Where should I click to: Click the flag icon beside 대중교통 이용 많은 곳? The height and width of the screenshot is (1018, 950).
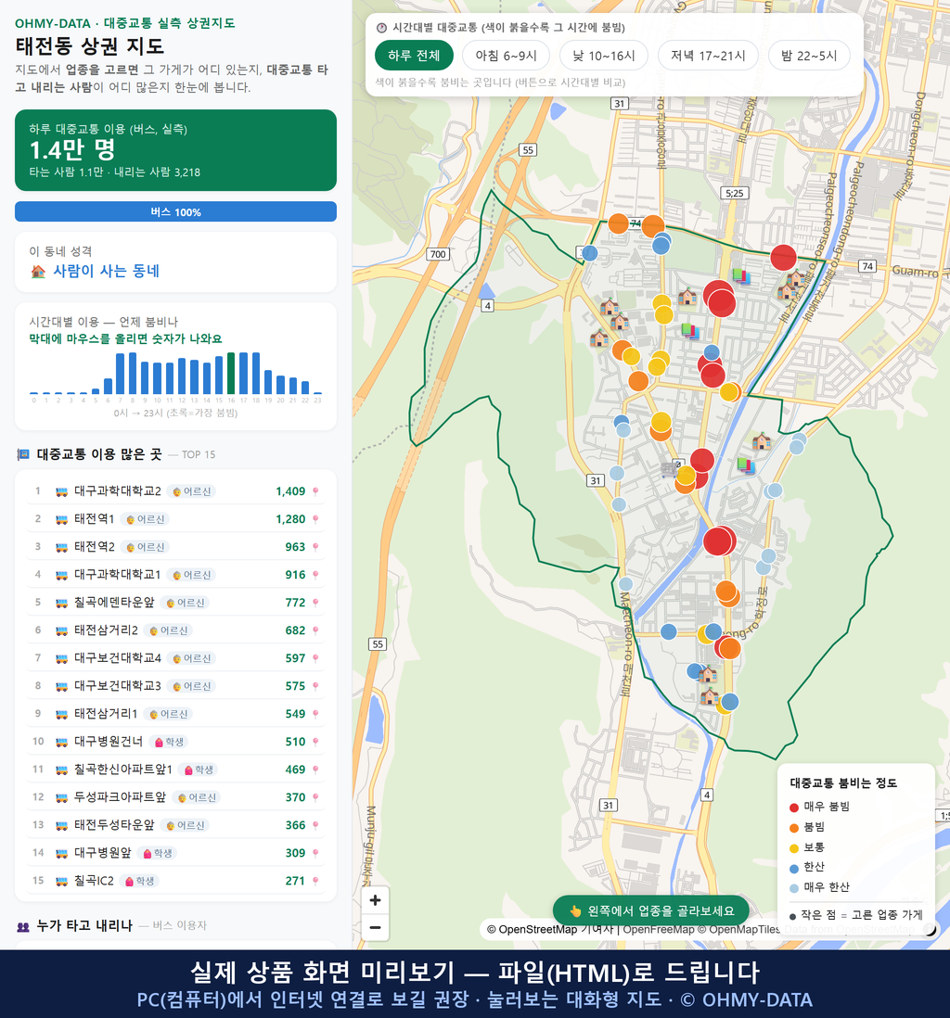[x=23, y=454]
